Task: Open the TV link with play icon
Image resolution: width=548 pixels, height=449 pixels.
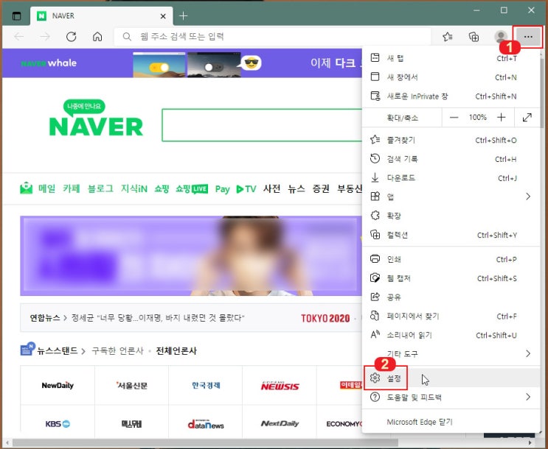Action: coord(246,189)
